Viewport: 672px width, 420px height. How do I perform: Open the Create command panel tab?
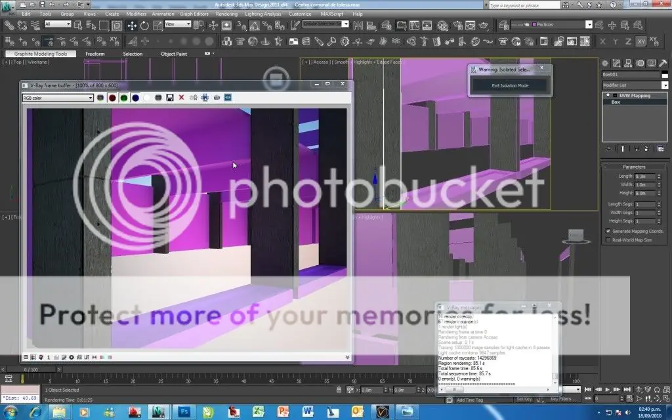tap(604, 63)
